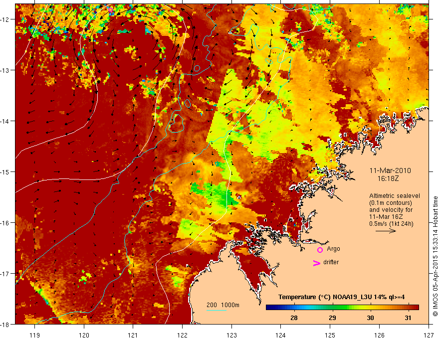439x339 pixels.
Task: Click the '11-Mar 16Z' text
Action: click(386, 217)
